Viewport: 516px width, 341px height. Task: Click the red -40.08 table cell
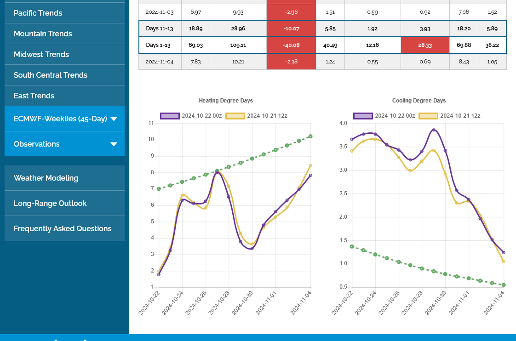click(291, 45)
